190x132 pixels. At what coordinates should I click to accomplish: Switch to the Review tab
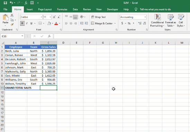(87, 9)
